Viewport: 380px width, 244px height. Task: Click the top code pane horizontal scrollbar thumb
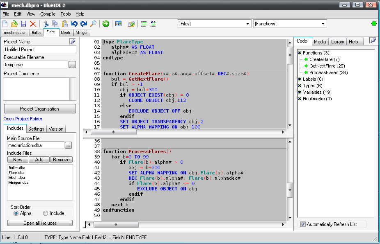114,132
